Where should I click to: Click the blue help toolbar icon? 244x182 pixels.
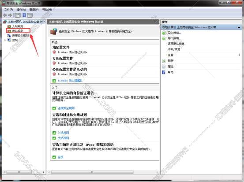pos(24,15)
